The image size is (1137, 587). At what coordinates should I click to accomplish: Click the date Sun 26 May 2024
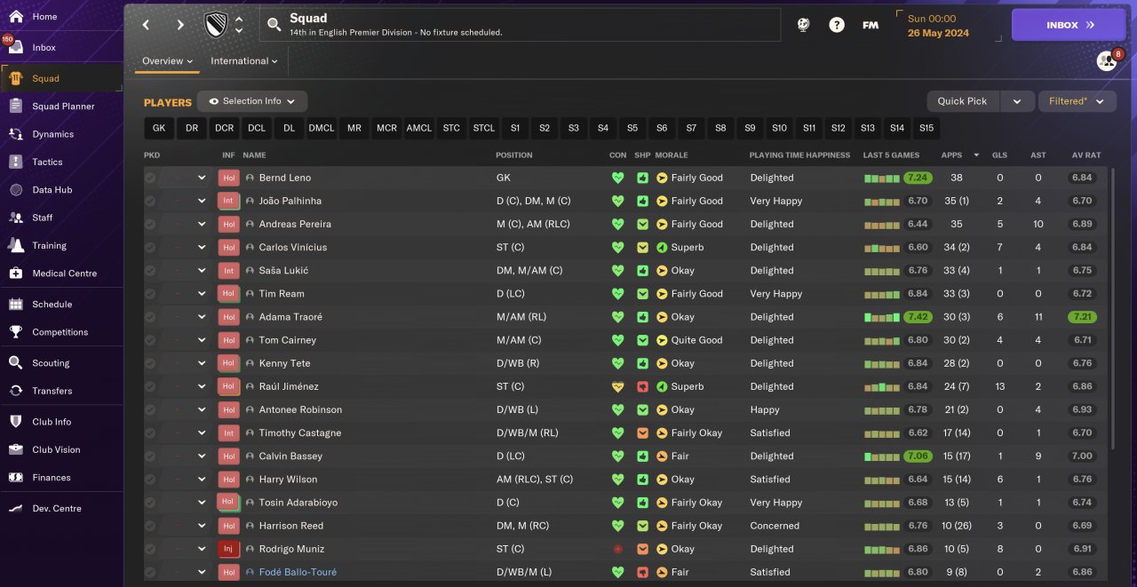click(x=937, y=26)
